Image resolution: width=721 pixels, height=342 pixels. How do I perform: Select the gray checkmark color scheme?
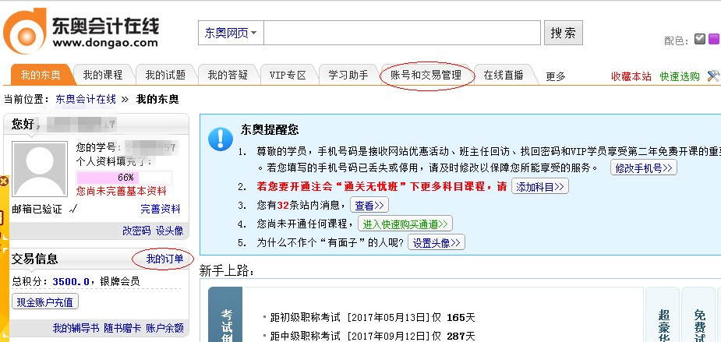coord(699,39)
